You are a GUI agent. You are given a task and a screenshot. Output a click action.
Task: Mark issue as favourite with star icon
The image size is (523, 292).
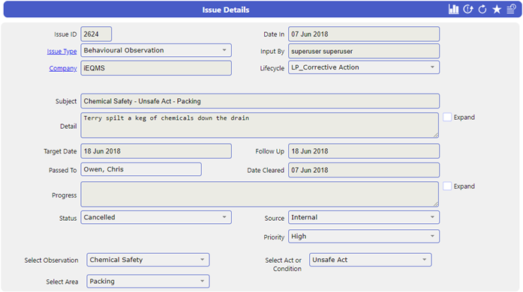(x=497, y=9)
